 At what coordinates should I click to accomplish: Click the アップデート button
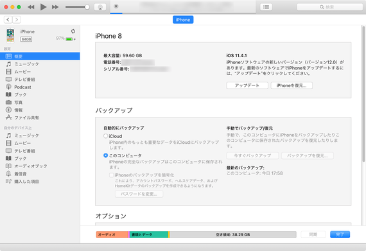[247, 85]
